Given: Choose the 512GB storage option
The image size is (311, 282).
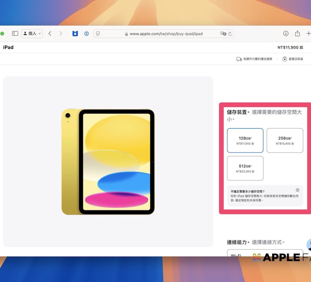Looking at the screenshot, I should tap(245, 168).
